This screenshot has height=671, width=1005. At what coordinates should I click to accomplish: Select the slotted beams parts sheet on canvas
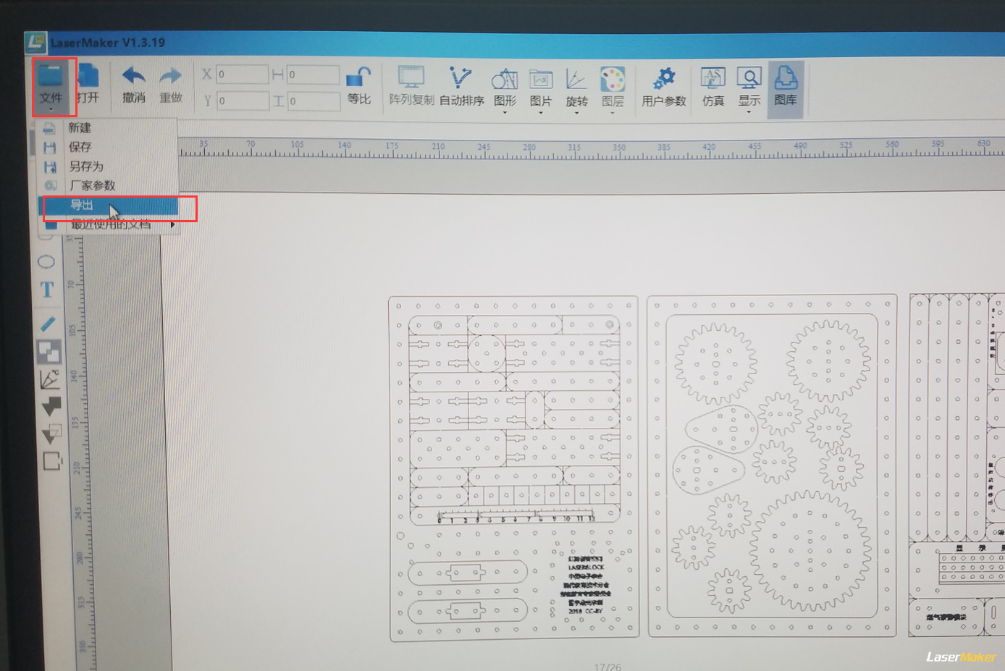pyautogui.click(x=514, y=468)
